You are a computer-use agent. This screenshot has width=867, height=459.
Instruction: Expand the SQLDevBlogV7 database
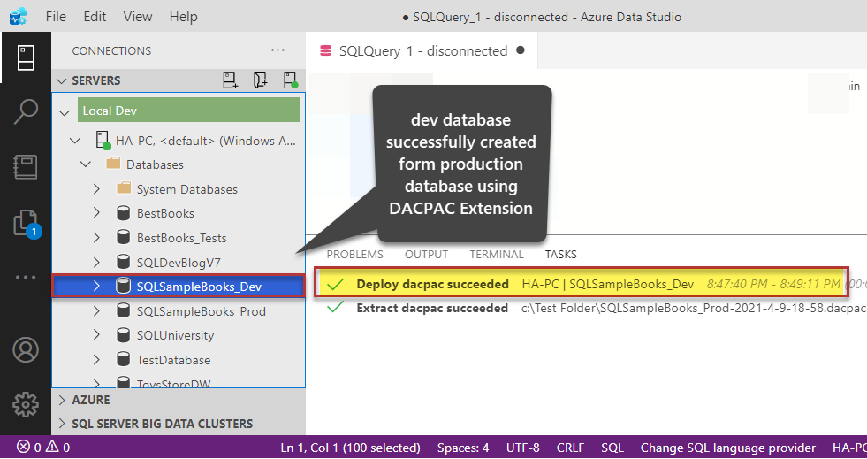click(96, 262)
